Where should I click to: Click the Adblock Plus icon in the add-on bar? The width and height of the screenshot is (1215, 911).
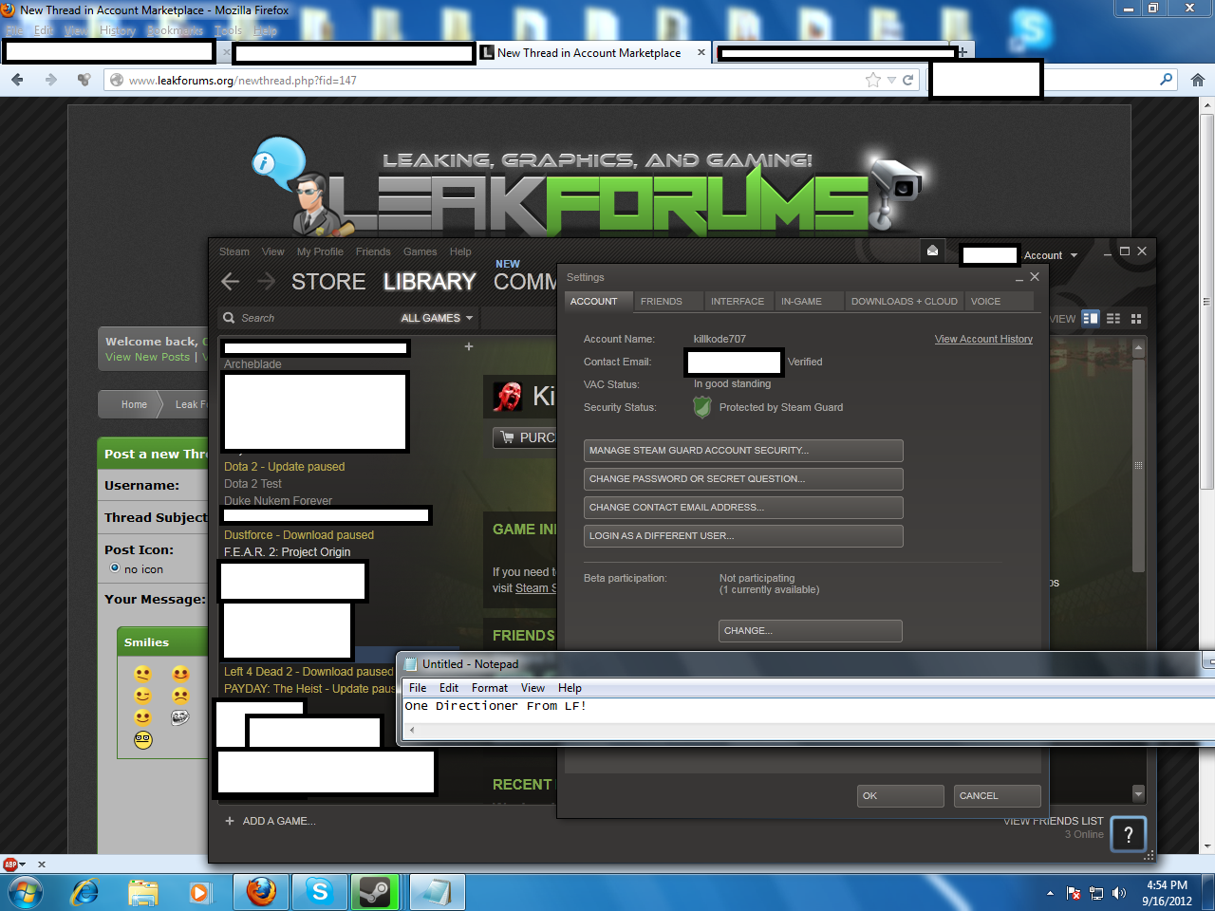[x=11, y=864]
